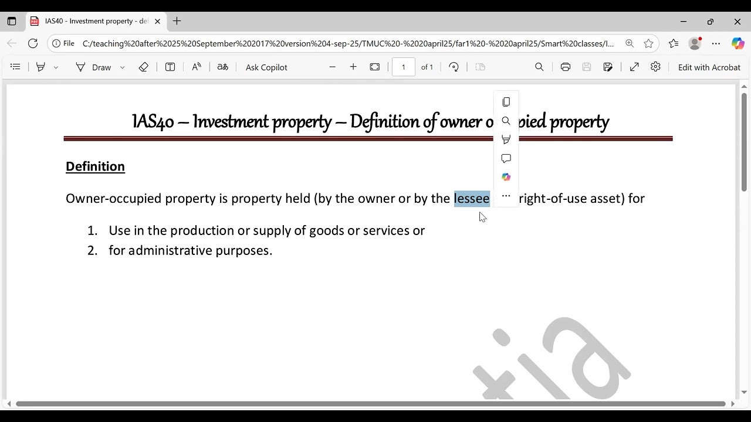Click the vertical scrollbar thumb

[x=744, y=142]
